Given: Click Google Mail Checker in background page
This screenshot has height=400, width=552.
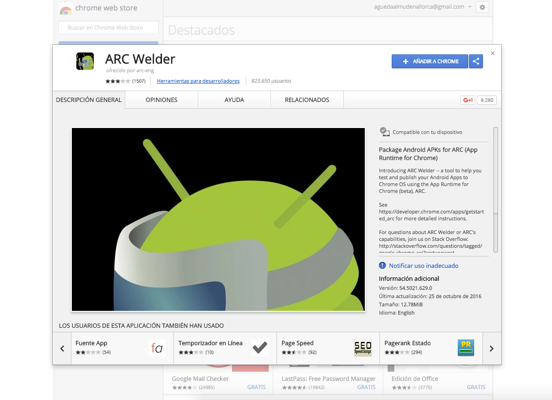Looking at the screenshot, I should 200,379.
